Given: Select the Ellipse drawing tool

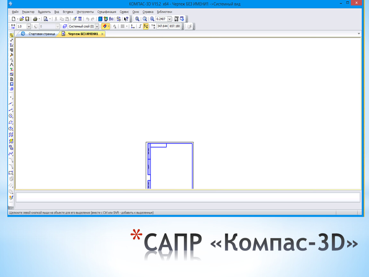Looking at the screenshot, I should (11, 129).
